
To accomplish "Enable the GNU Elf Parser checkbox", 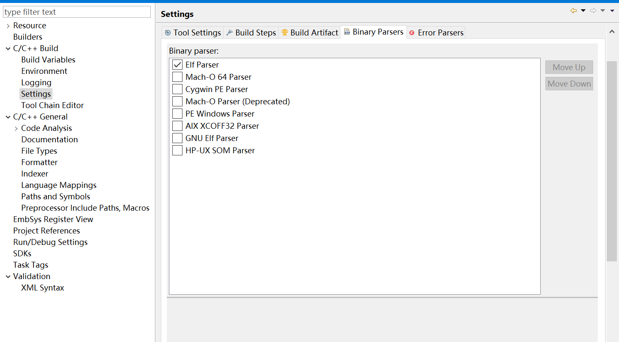I will (177, 138).
